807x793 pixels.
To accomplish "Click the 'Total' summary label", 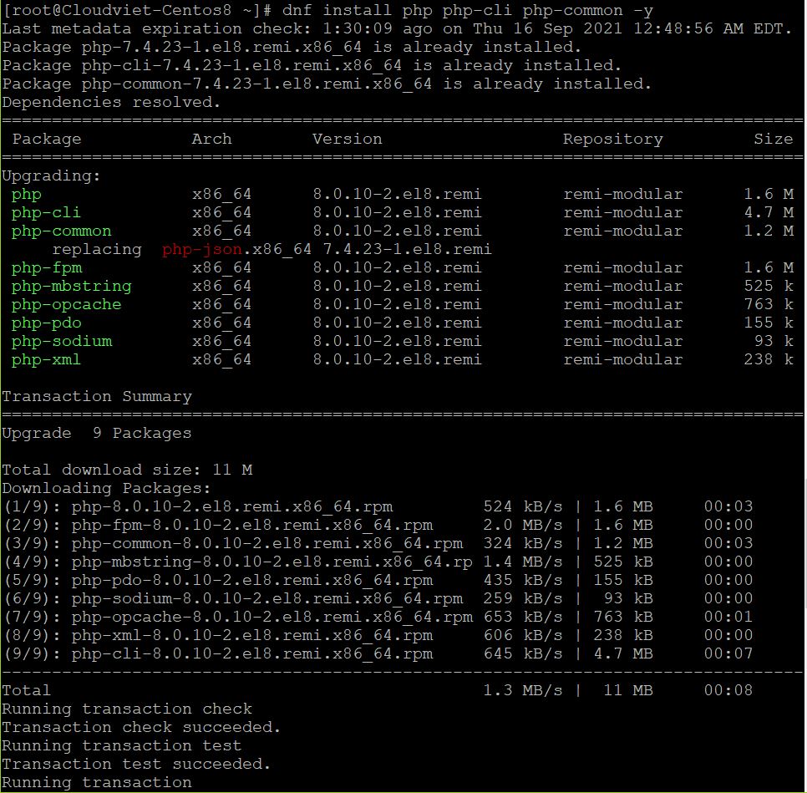I will (x=26, y=690).
